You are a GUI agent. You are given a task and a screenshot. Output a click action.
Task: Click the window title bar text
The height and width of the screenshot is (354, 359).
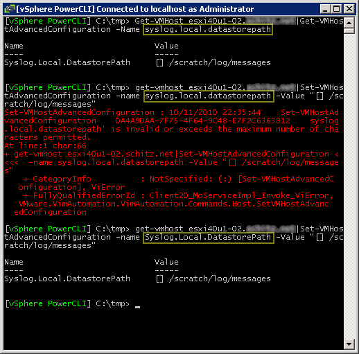(135, 9)
